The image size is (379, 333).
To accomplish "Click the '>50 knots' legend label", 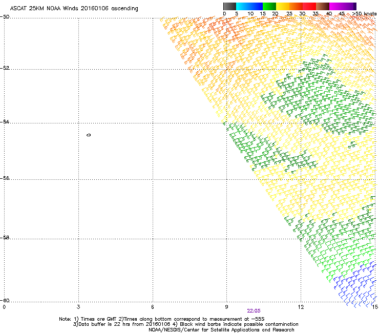I will (x=364, y=14).
